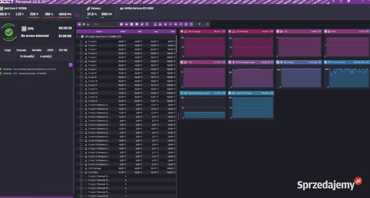The image size is (370, 198).
Task: Click the circular reset icon in the monitoring toolbar
Action: pyautogui.click(x=207, y=24)
